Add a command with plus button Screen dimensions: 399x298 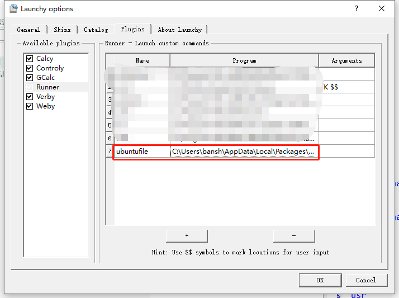(187, 236)
